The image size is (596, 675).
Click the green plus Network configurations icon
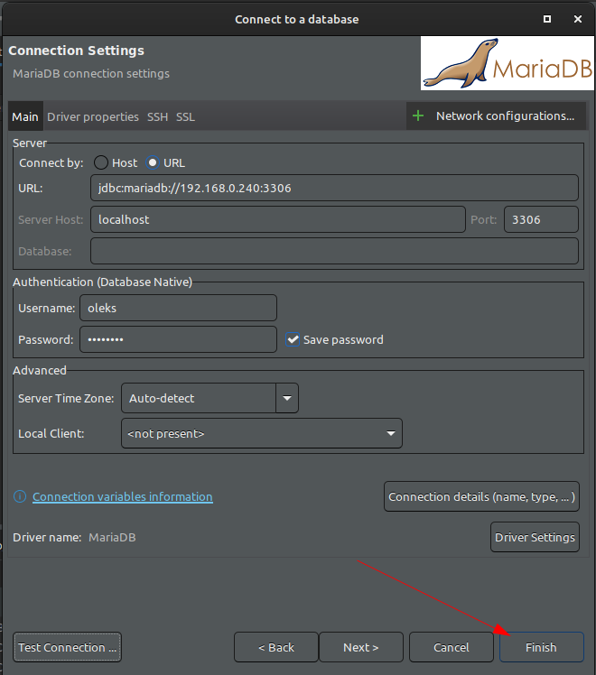click(x=418, y=116)
